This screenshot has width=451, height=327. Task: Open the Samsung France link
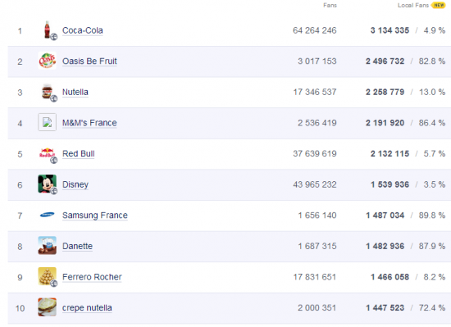pos(95,216)
